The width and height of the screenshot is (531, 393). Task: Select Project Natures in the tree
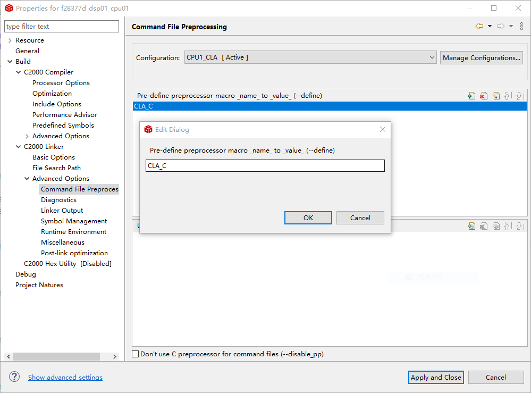point(39,285)
